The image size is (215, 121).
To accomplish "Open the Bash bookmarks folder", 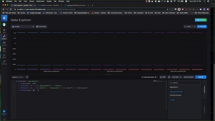I will [158, 13].
